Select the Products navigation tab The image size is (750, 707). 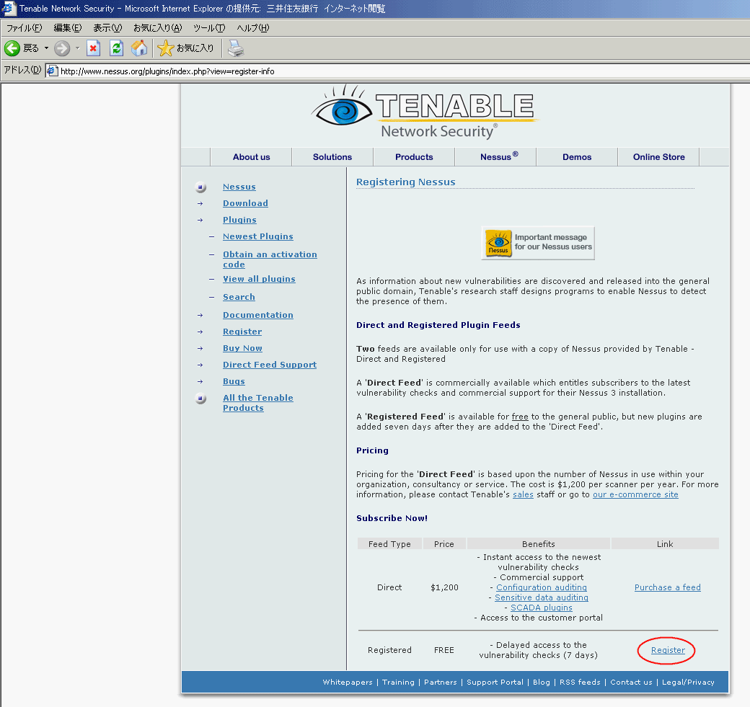pos(414,157)
